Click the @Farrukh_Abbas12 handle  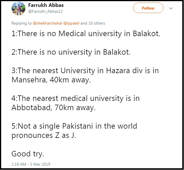(45, 11)
